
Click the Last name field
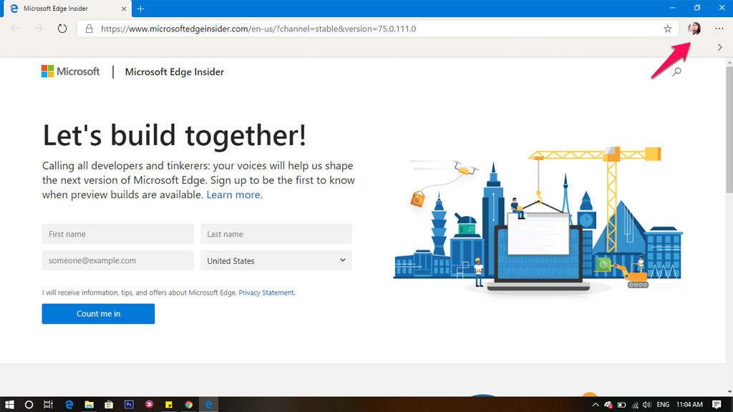pyautogui.click(x=276, y=234)
